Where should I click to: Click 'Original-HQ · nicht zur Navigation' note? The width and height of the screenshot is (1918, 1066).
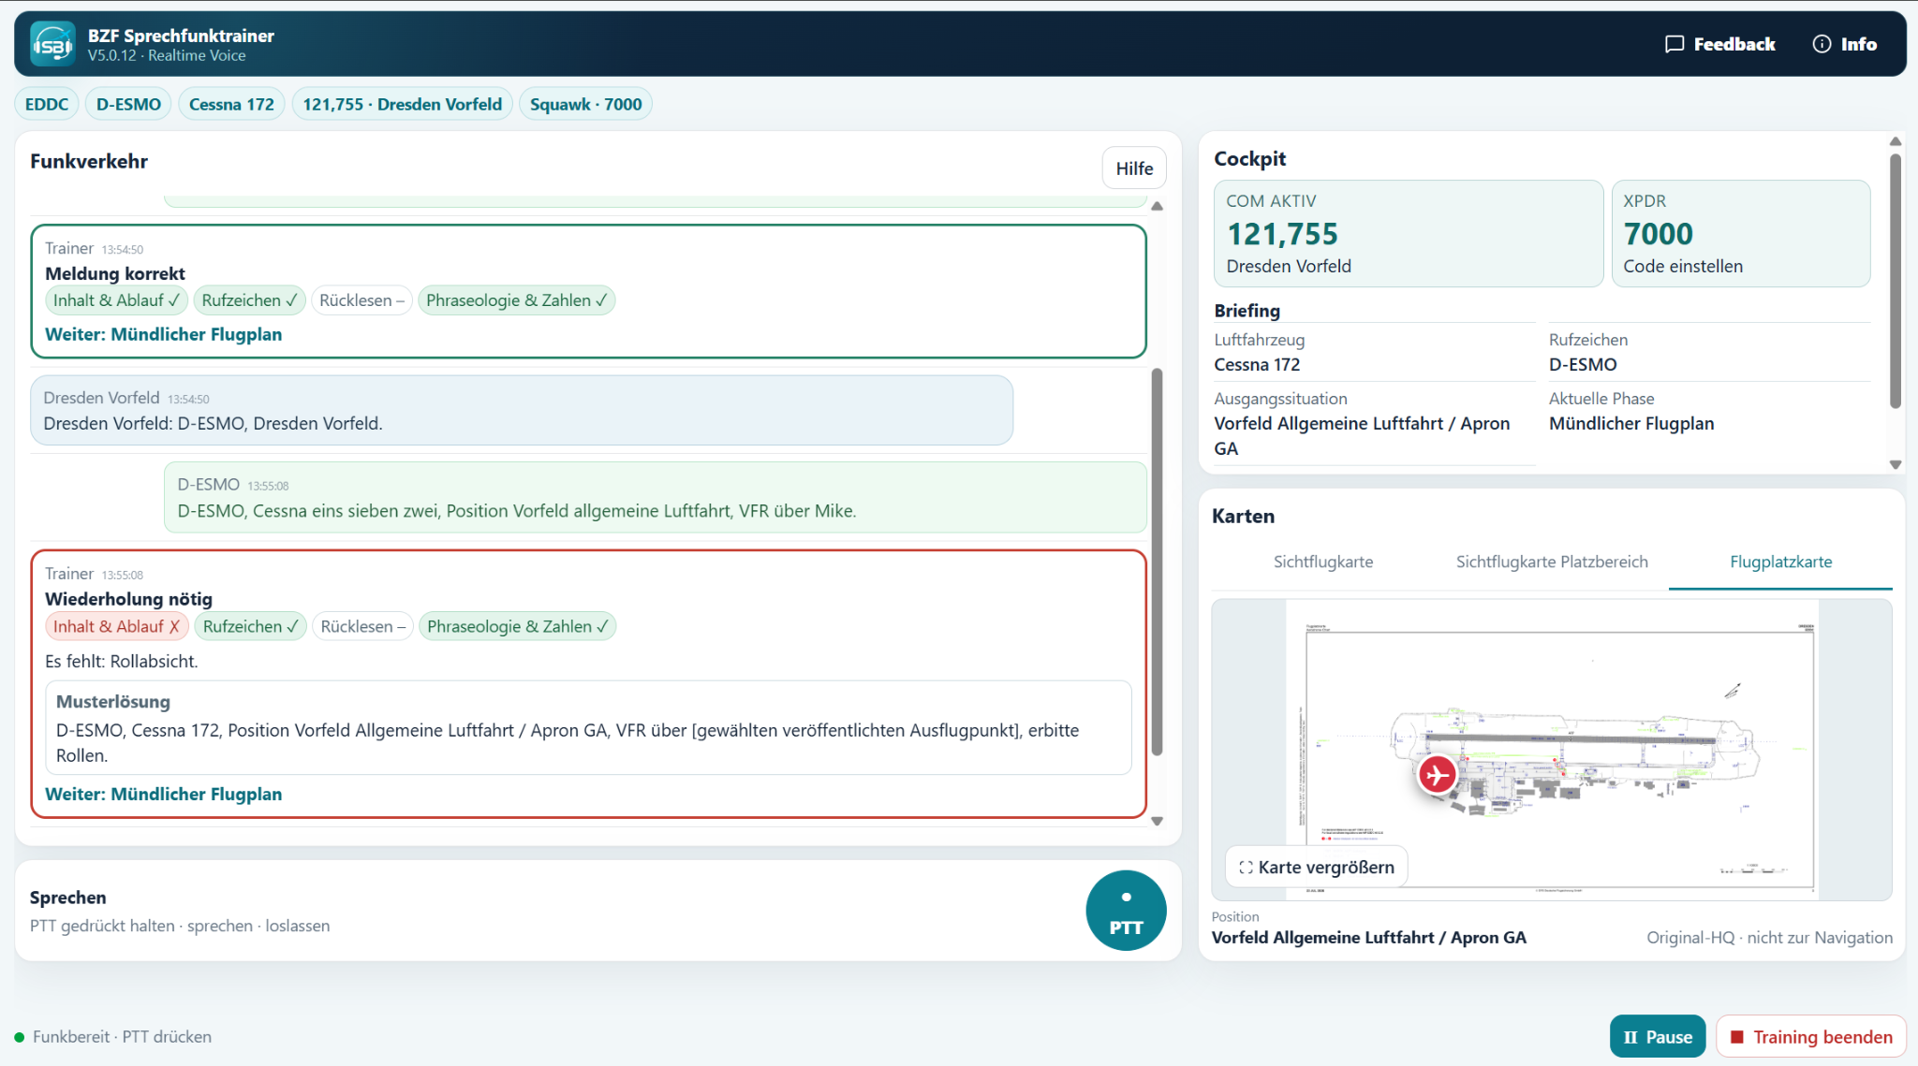tap(1769, 937)
